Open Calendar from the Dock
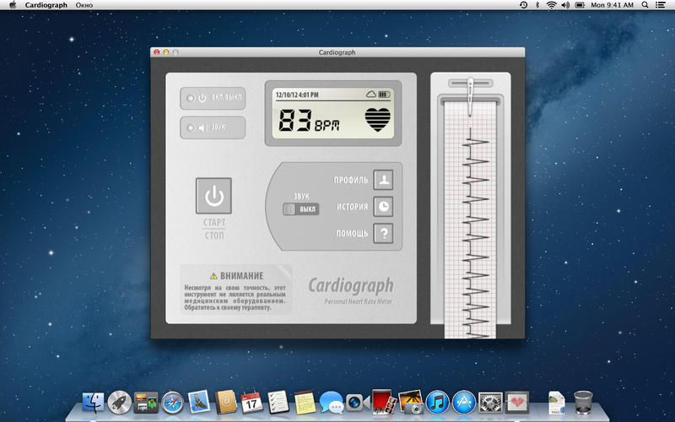 click(251, 402)
